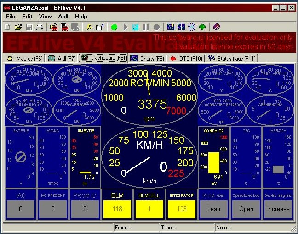
Task: Open a file with the folder icon
Action: (18, 27)
